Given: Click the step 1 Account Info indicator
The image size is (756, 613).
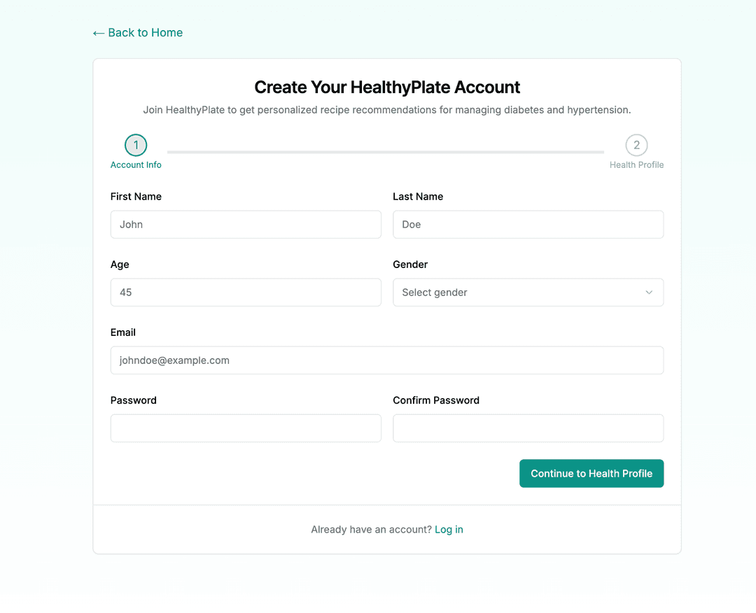Looking at the screenshot, I should pos(136,146).
